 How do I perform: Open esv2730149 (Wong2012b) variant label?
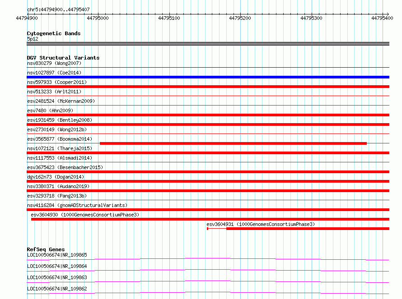[57, 129]
